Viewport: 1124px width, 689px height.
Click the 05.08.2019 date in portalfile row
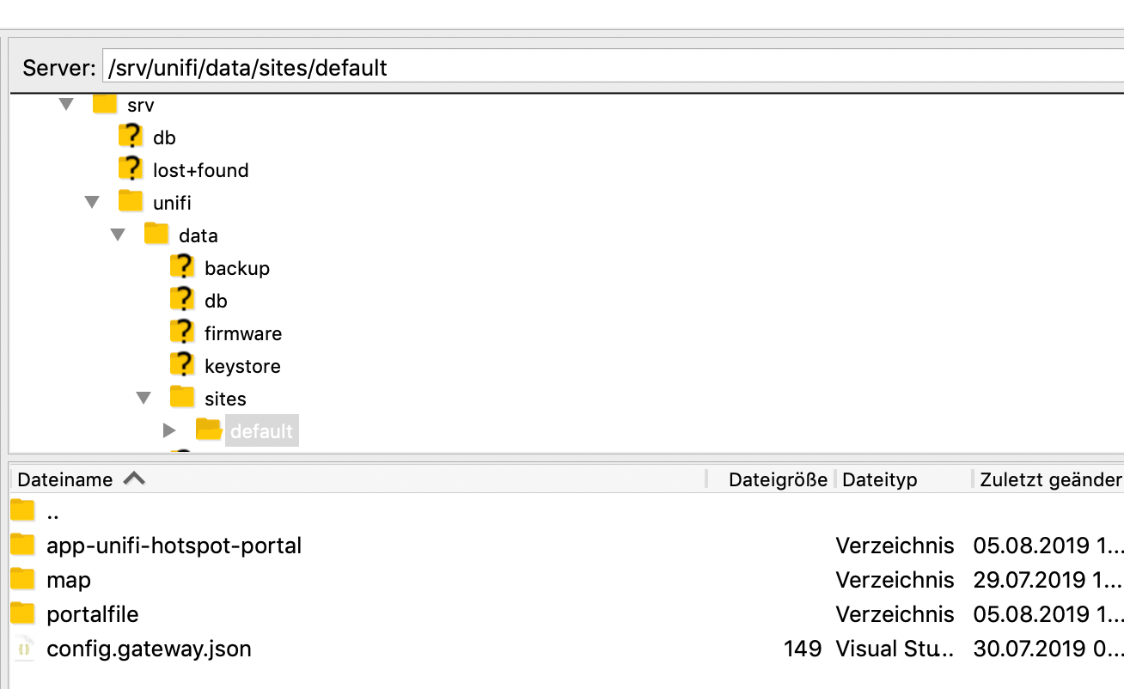[x=1048, y=614]
